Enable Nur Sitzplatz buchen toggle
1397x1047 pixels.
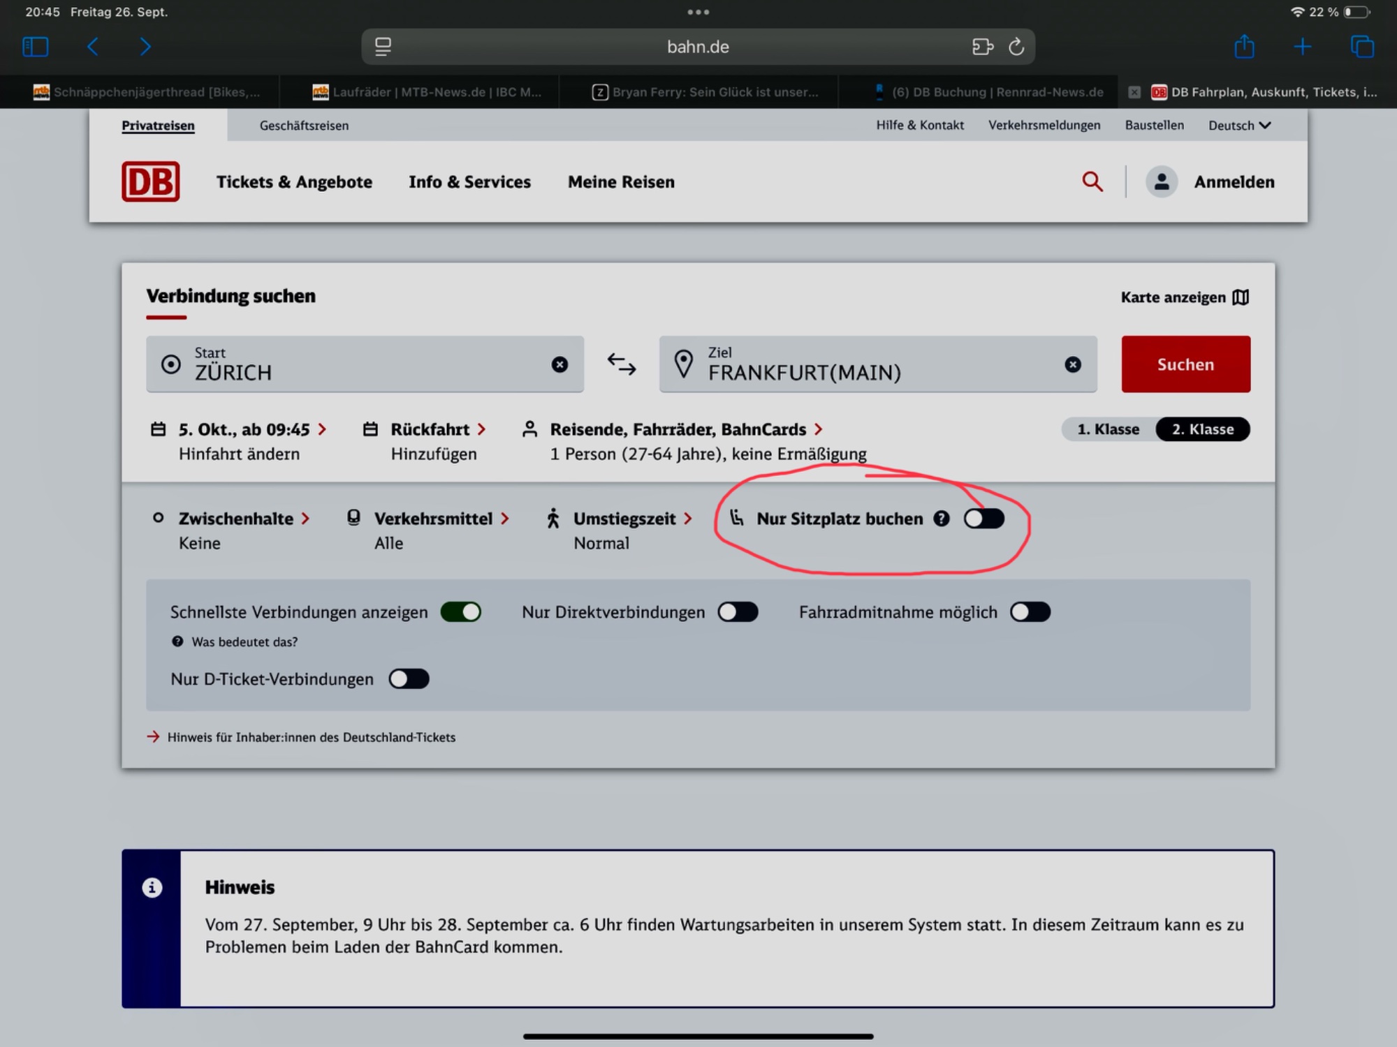coord(983,519)
